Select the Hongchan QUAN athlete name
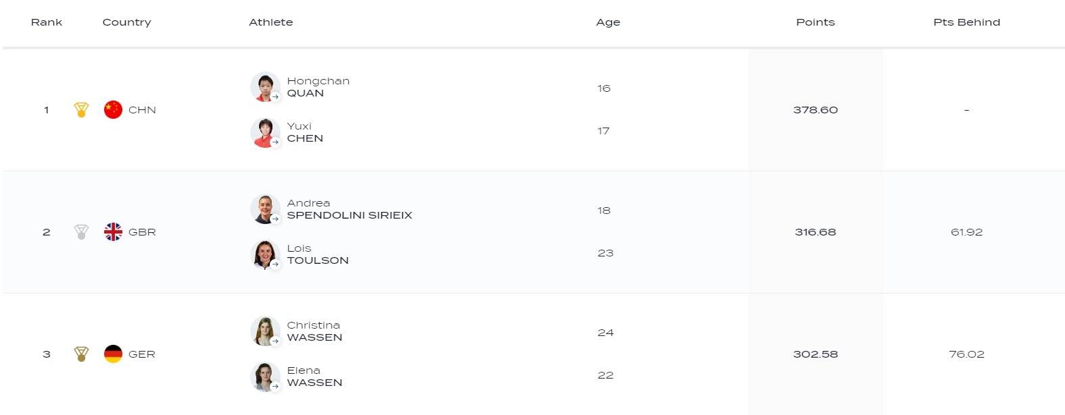Viewport: 1065px width, 415px height. (x=318, y=87)
